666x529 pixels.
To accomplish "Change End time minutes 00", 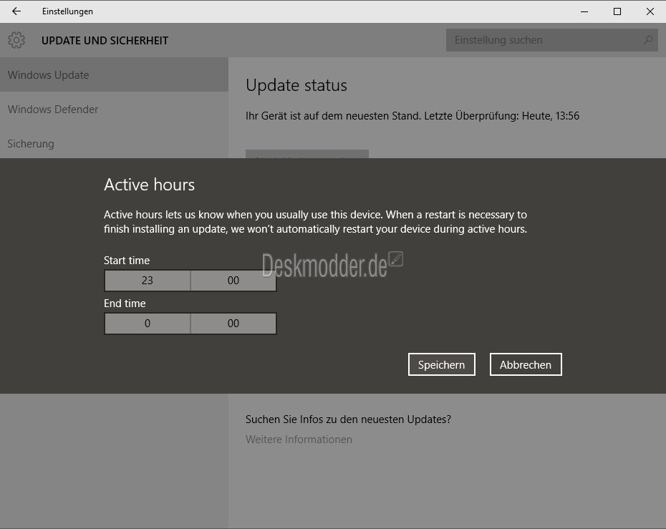I will (233, 324).
